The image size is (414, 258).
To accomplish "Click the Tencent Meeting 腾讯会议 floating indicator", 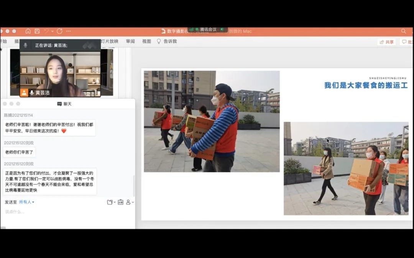I will (x=208, y=29).
